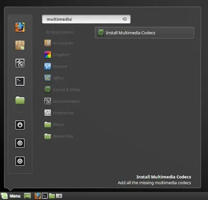Open the Internet category
Viewport: 208px width, 200px height.
tap(56, 66)
